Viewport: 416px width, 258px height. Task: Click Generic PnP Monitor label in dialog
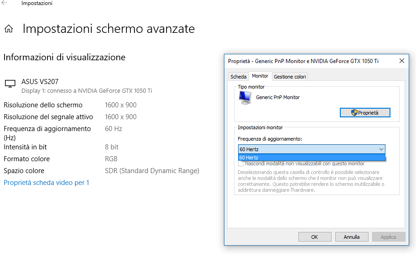point(278,97)
